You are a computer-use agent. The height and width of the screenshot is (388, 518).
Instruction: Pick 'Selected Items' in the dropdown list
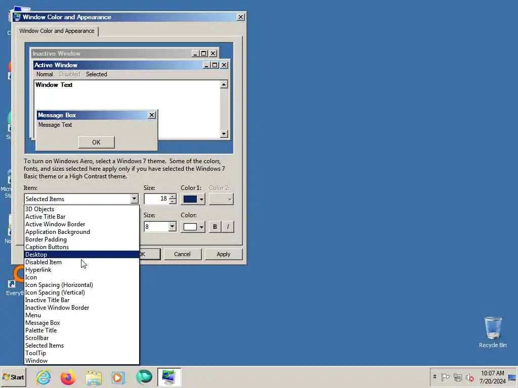pos(81,346)
